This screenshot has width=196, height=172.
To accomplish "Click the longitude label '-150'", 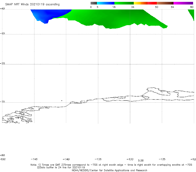I will tap(3, 159).
